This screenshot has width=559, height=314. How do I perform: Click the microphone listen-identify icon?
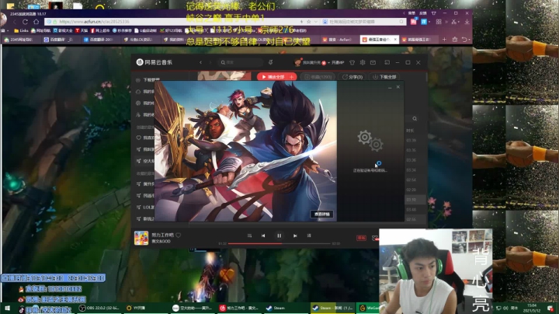click(271, 62)
